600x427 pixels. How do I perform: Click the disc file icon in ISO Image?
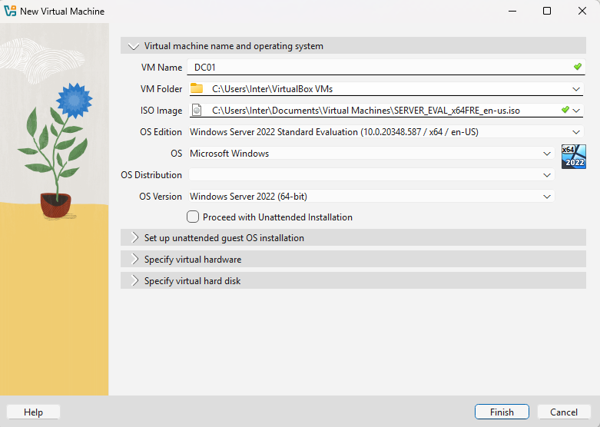coord(197,110)
